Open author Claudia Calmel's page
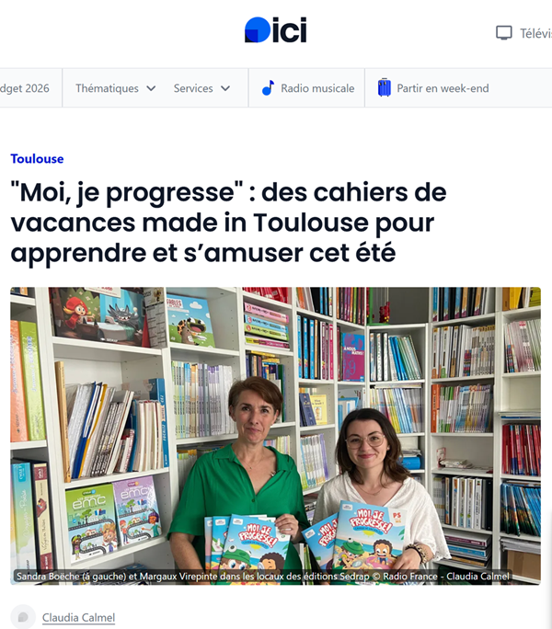Viewport: 552px width, 629px height. pos(79,617)
